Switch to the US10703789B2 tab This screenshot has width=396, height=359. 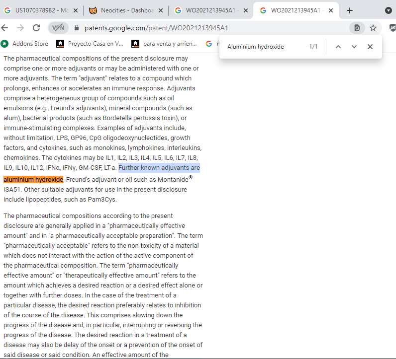tap(37, 10)
